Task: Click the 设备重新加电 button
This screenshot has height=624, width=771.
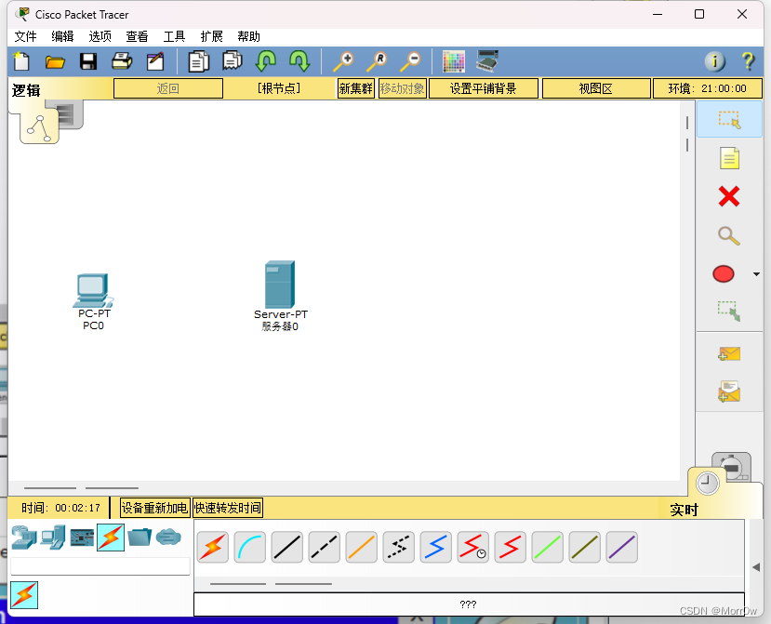Action: (x=154, y=508)
